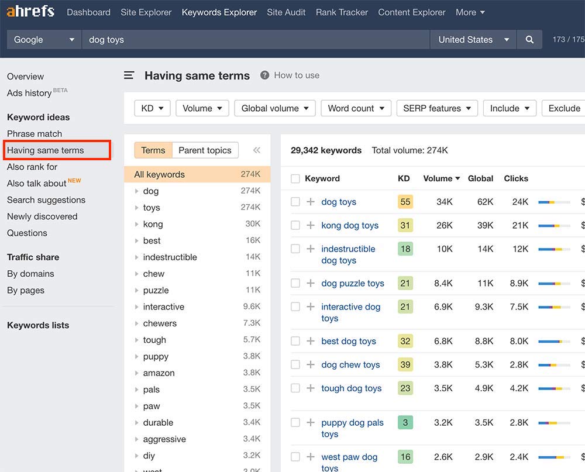
Task: Click the How to use help icon
Action: (x=265, y=75)
